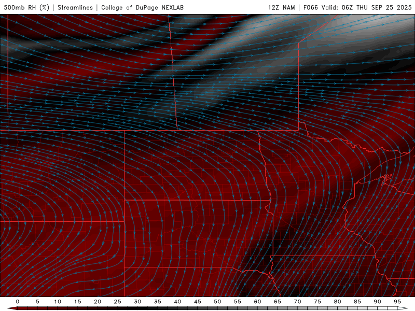Click the colorbar label '75'
This screenshot has width=415, height=311.
(317, 302)
